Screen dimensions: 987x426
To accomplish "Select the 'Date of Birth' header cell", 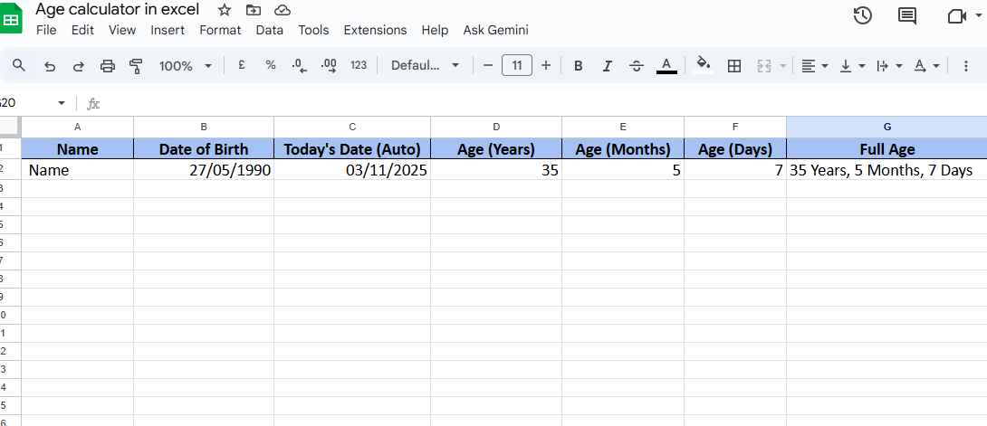I will [204, 149].
